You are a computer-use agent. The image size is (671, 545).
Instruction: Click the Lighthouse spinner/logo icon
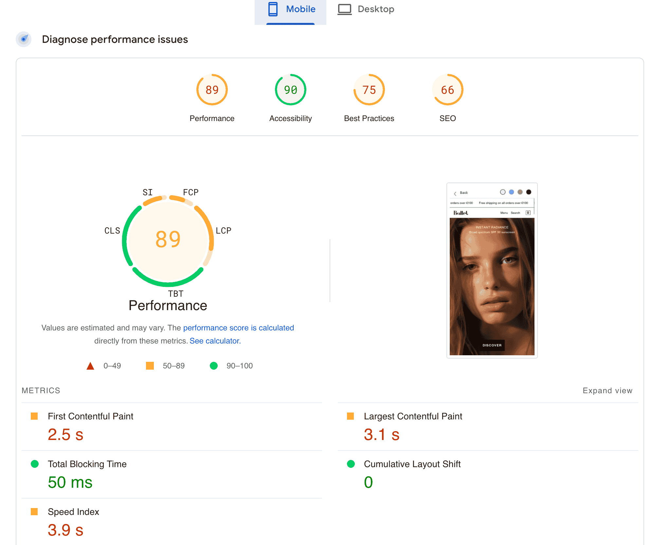(x=24, y=40)
